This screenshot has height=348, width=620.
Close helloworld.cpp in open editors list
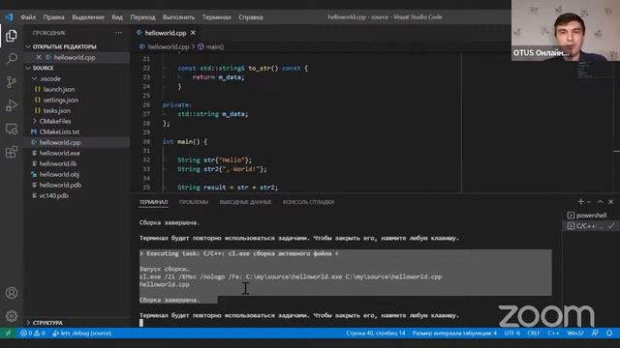39,57
